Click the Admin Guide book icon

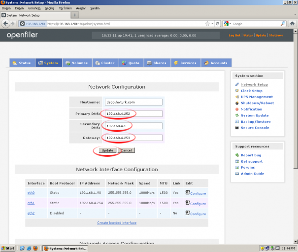(237, 174)
